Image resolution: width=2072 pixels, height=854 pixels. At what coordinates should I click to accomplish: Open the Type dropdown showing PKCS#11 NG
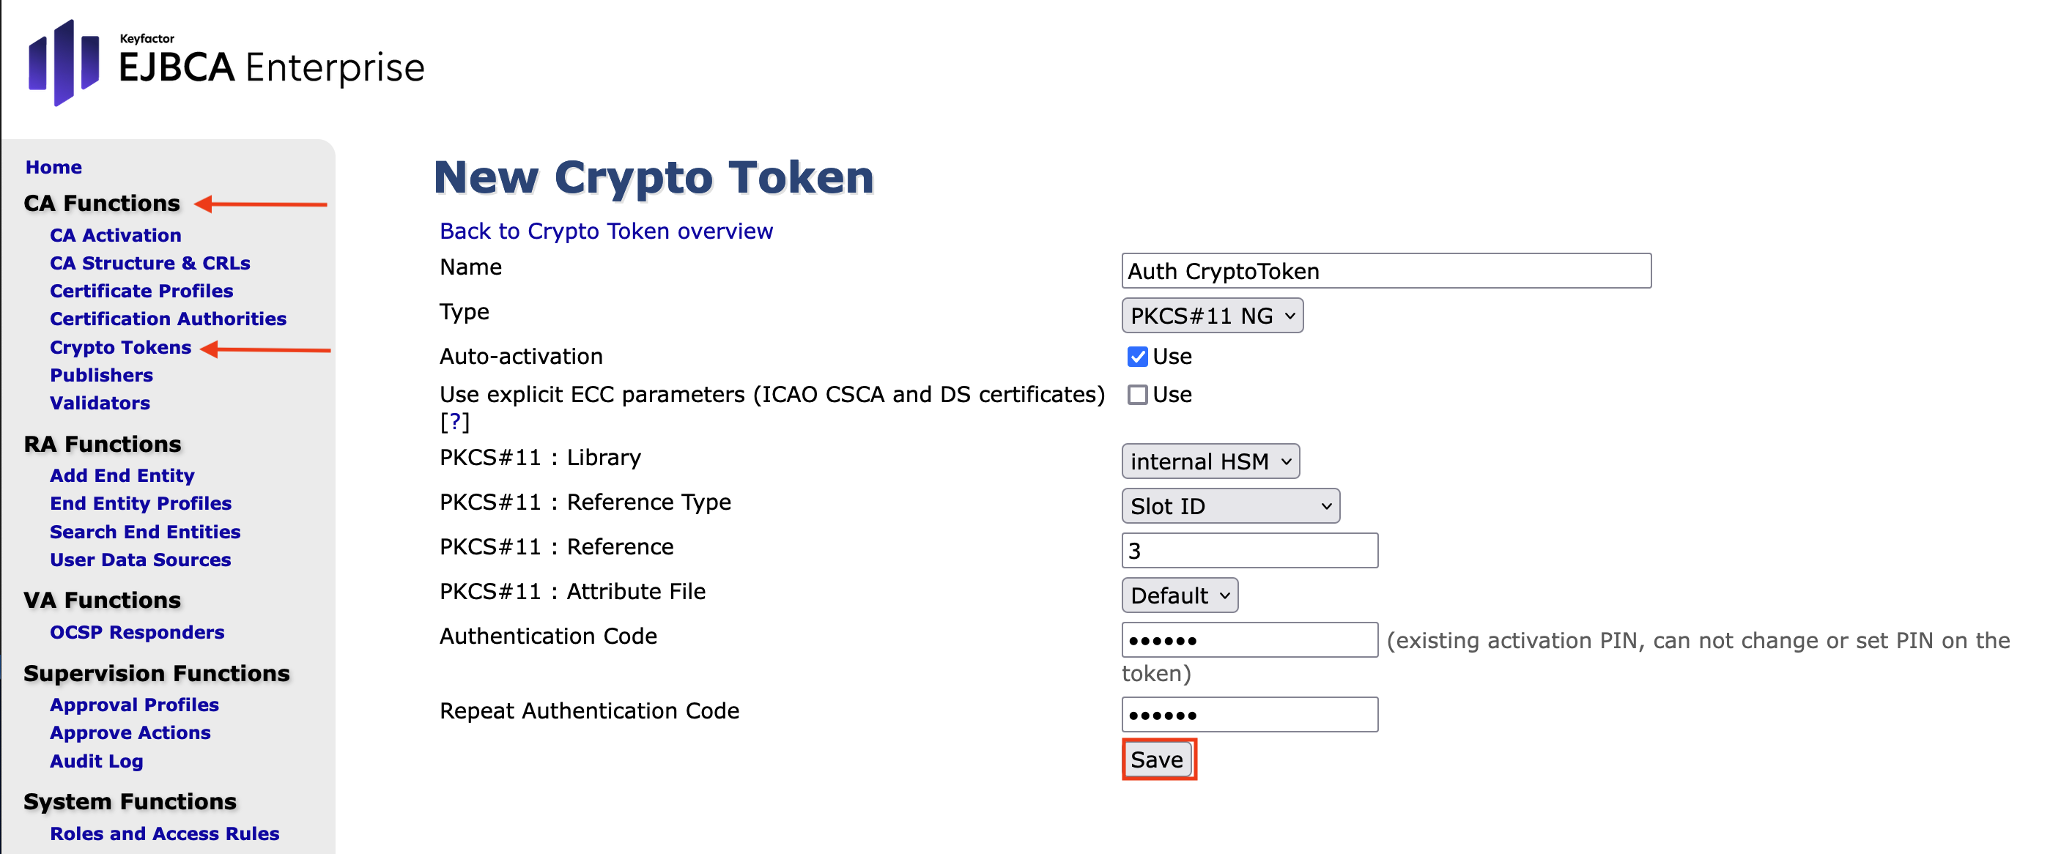[x=1211, y=316]
